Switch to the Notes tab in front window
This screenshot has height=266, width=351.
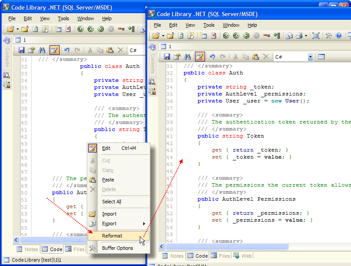click(x=172, y=256)
